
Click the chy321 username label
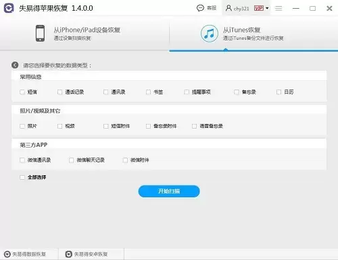(241, 9)
